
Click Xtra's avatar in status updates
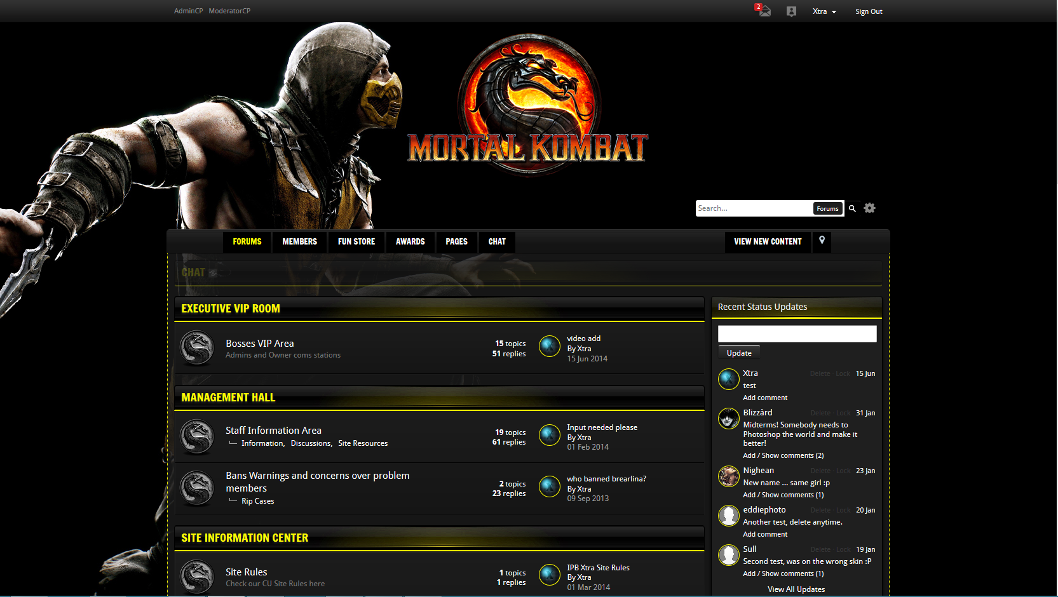(729, 379)
